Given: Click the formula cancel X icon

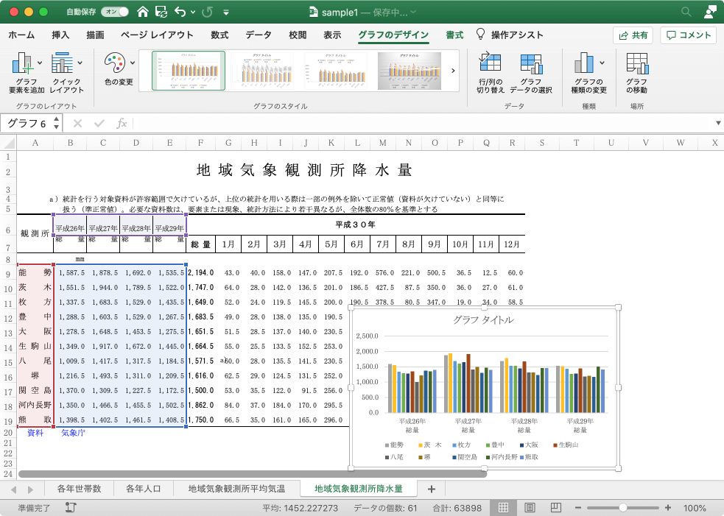Looking at the screenshot, I should coord(77,123).
